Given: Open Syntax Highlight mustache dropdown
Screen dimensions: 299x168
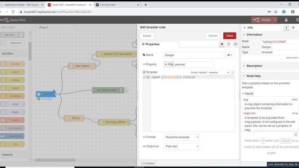Looking at the screenshot, I should pyautogui.click(x=219, y=73).
